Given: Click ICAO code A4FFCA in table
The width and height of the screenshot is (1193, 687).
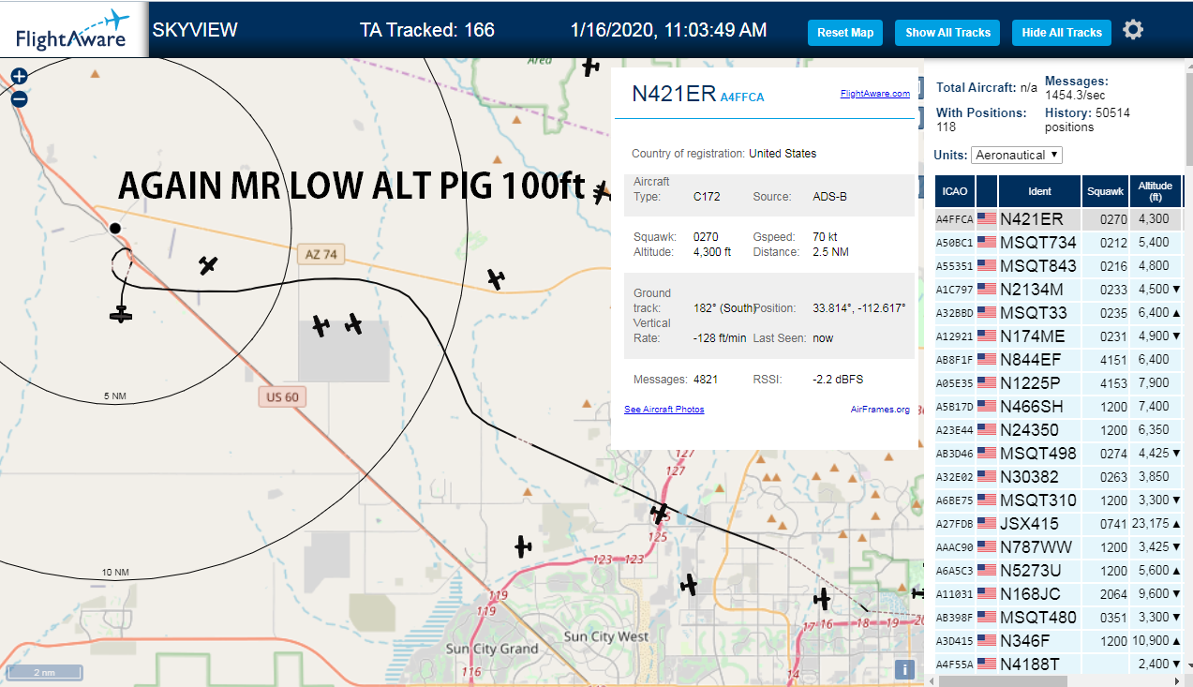Looking at the screenshot, I should pos(954,219).
